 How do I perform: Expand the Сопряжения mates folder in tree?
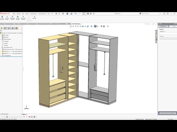[1, 55]
